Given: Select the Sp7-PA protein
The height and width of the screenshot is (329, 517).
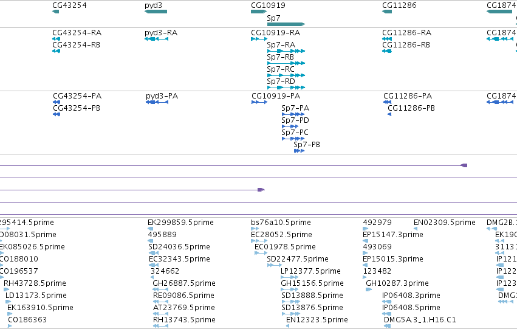Looking at the screenshot, I should pyautogui.click(x=295, y=108).
